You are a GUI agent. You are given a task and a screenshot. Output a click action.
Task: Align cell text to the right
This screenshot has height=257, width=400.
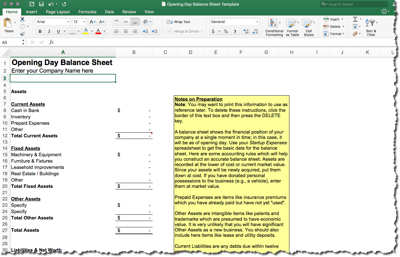click(135, 31)
